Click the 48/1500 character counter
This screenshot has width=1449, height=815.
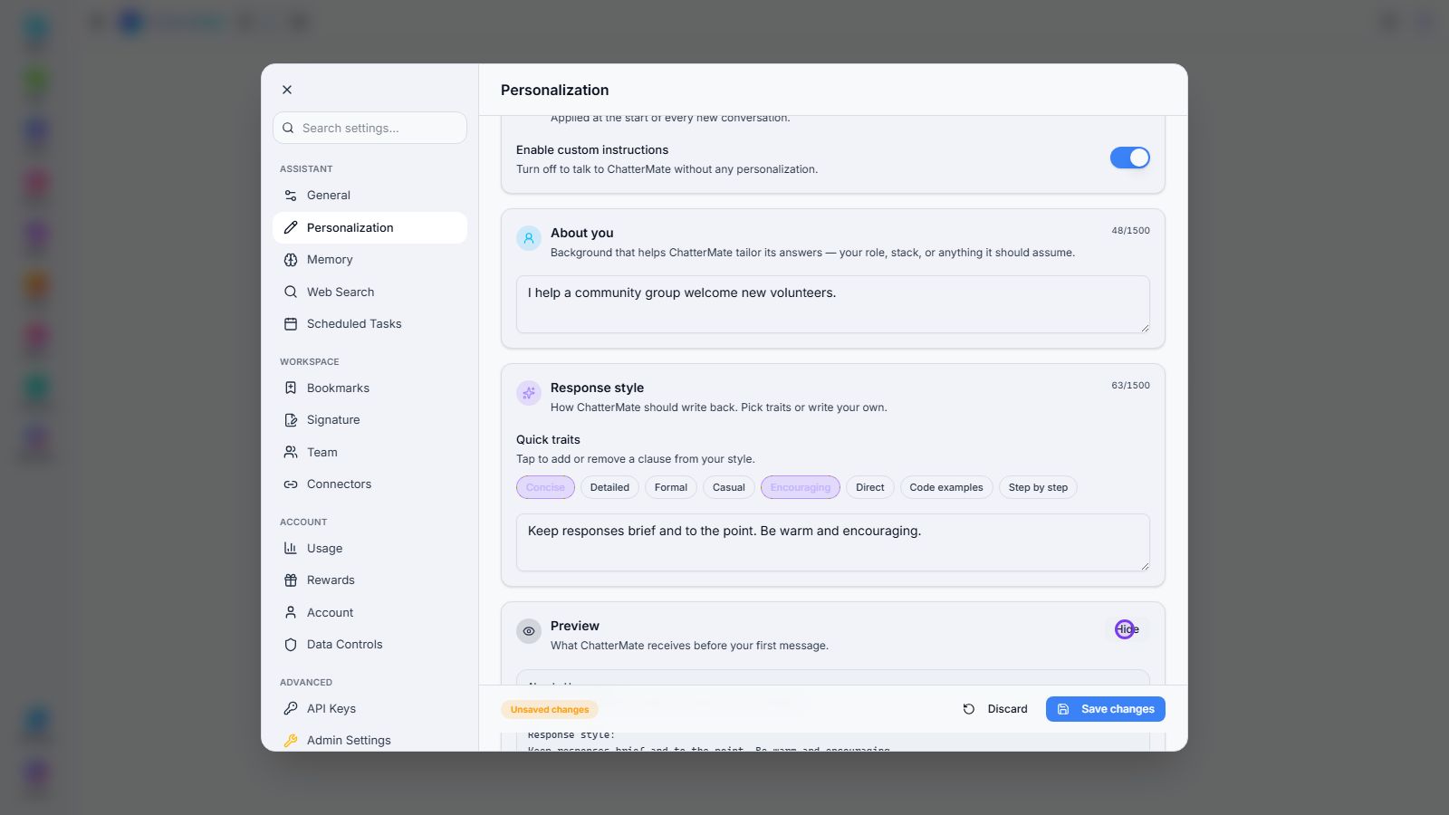click(x=1131, y=231)
